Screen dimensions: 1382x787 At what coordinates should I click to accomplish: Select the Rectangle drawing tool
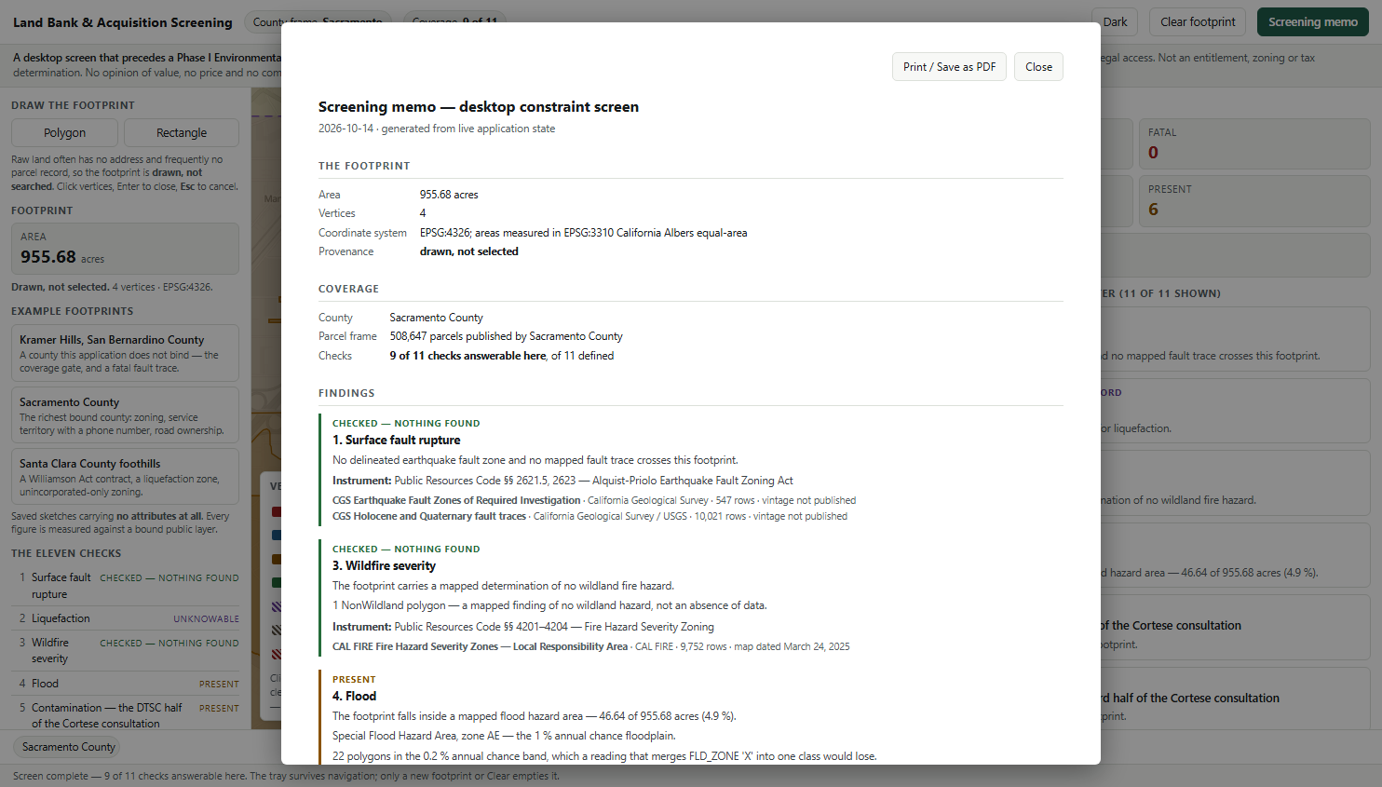182,133
